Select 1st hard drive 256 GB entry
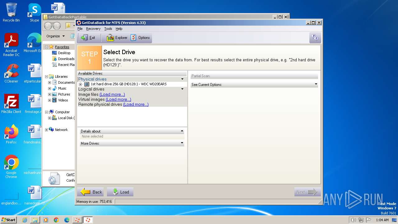This screenshot has height=224, width=398. tap(128, 84)
